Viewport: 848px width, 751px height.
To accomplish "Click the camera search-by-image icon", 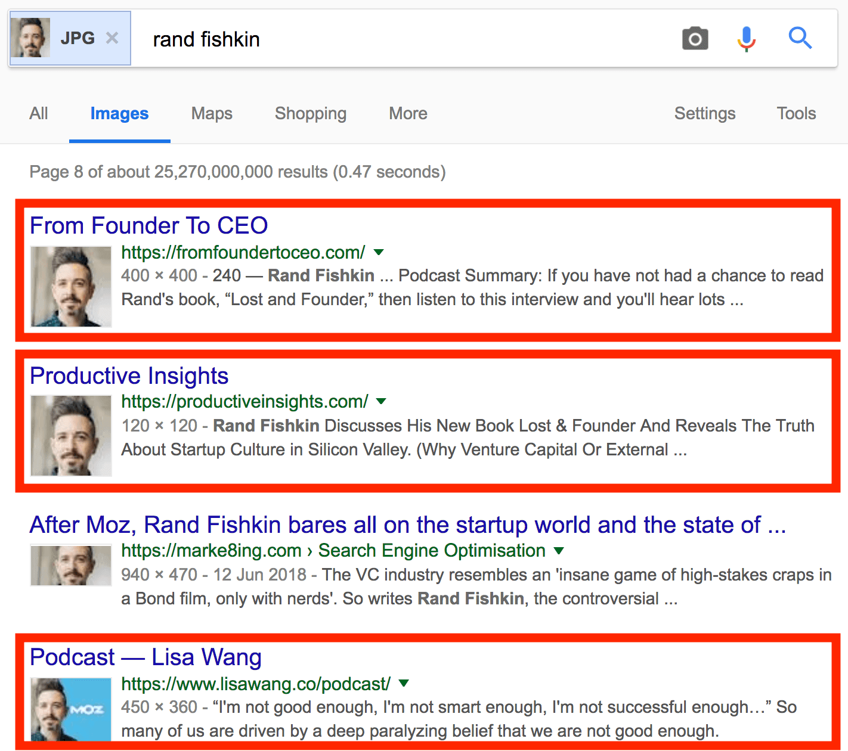I will (x=695, y=39).
